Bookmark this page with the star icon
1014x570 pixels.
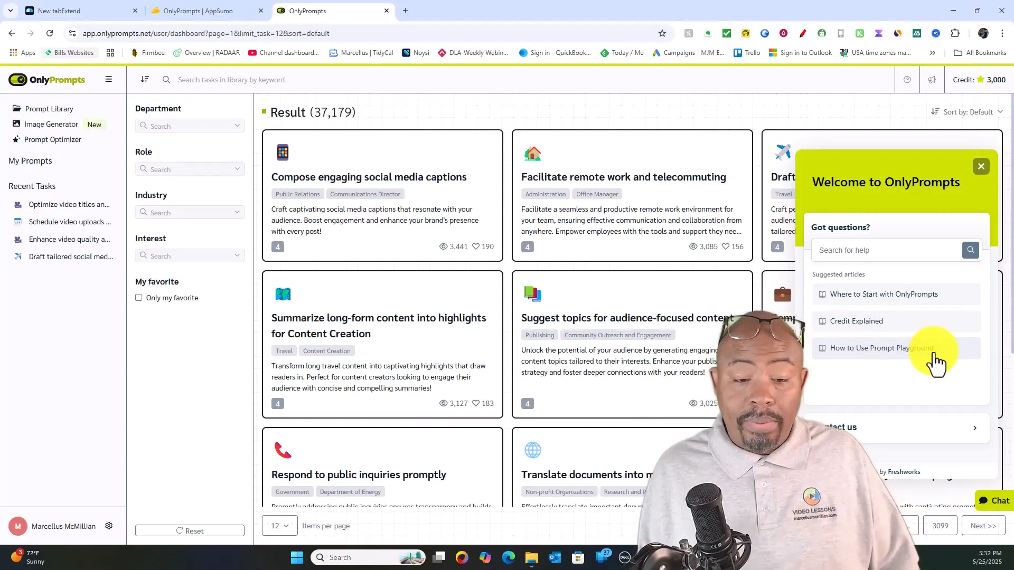[x=662, y=33]
